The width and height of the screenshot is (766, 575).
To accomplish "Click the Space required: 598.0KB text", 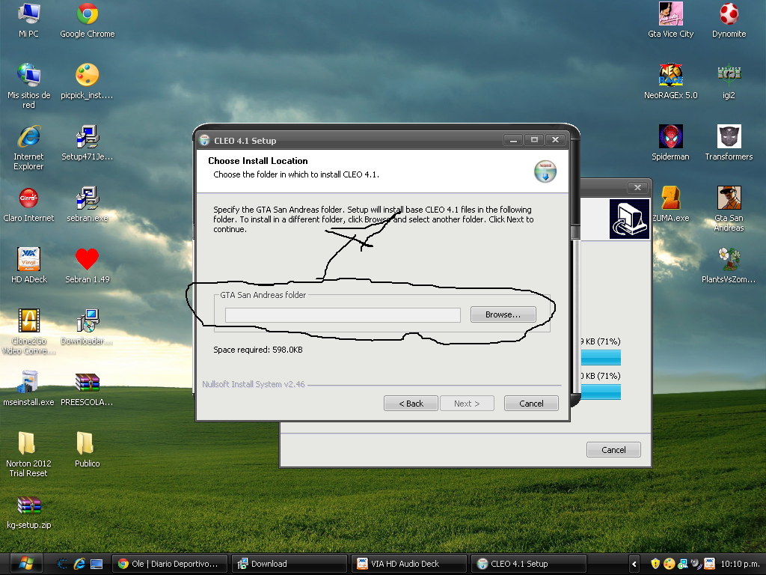I will click(258, 350).
